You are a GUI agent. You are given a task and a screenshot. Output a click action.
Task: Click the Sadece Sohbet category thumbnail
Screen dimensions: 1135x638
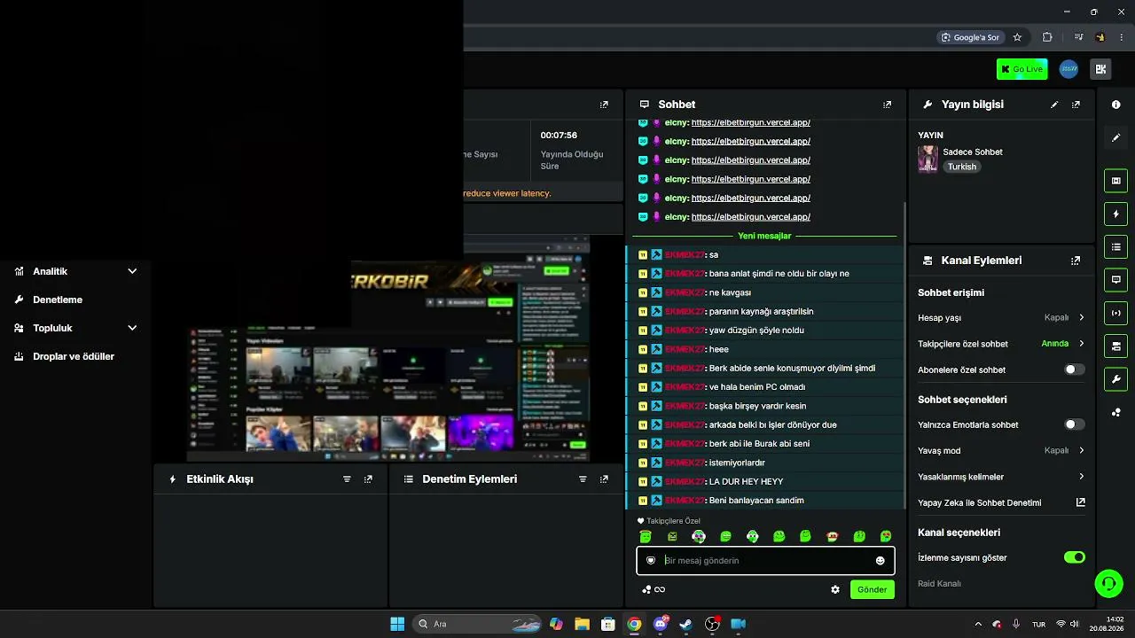pyautogui.click(x=928, y=159)
